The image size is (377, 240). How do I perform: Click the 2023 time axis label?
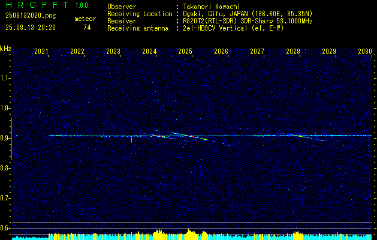[x=113, y=51]
